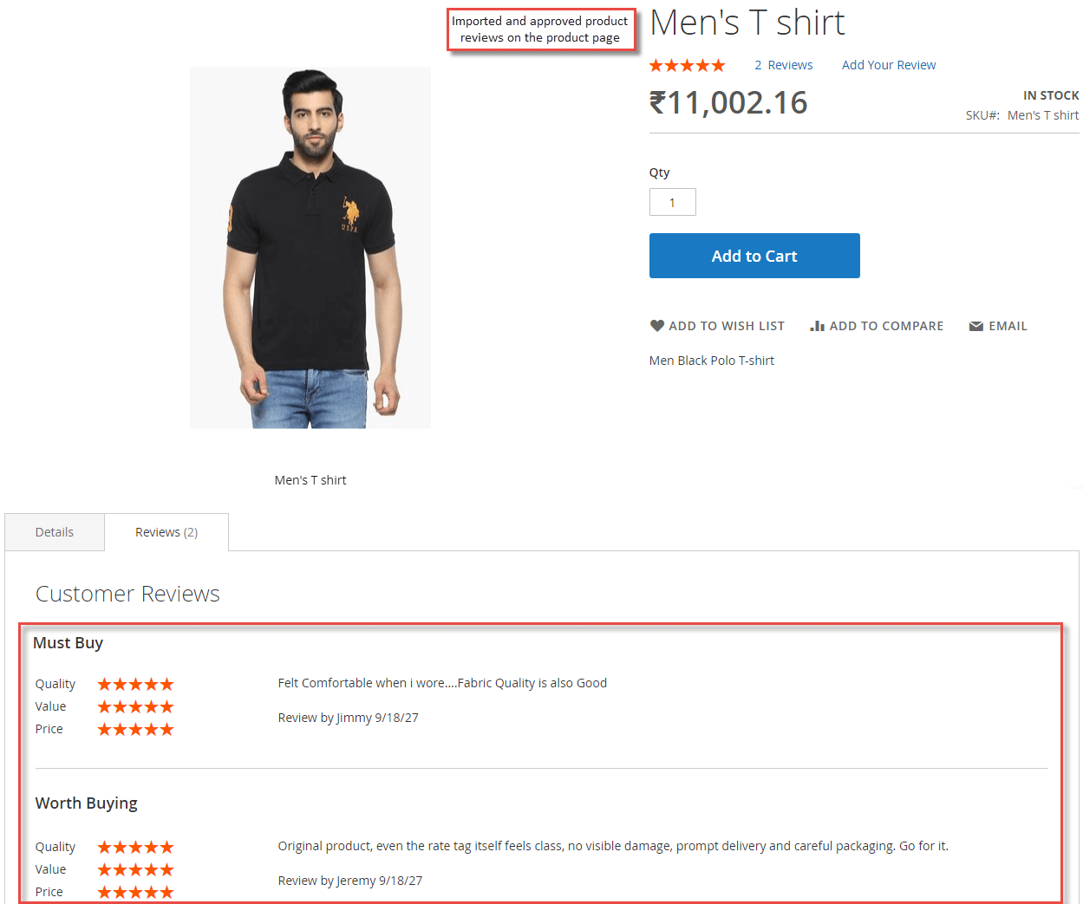This screenshot has width=1083, height=904.
Task: Click Review by Jeremy 9/18/27
Action: point(350,881)
